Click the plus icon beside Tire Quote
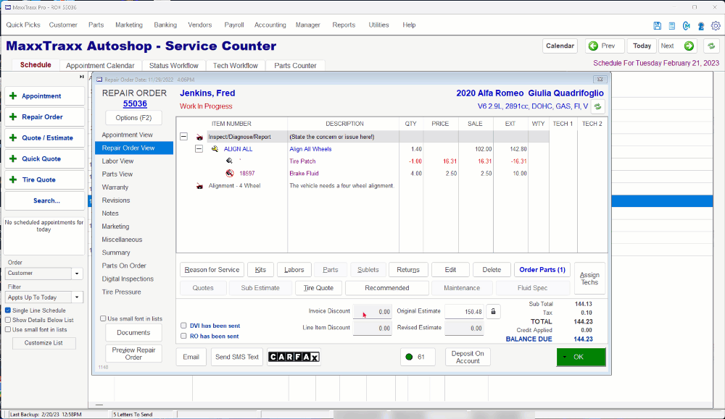The width and height of the screenshot is (725, 419). (x=13, y=179)
